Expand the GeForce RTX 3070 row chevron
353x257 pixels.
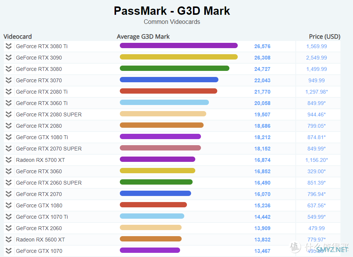(9, 80)
